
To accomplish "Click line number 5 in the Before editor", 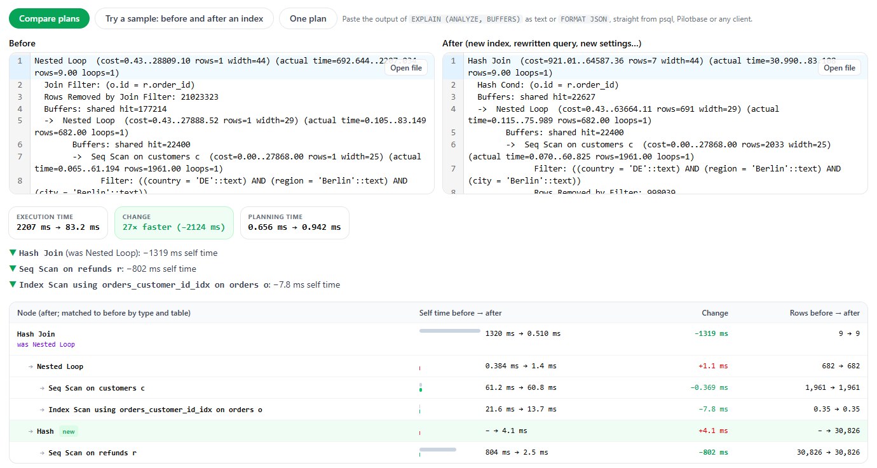I will pyautogui.click(x=20, y=121).
